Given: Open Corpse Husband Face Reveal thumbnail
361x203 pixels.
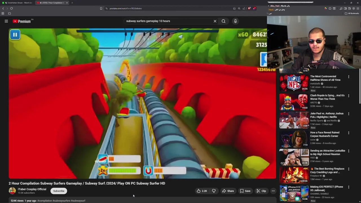Looking at the screenshot, I should [294, 139].
